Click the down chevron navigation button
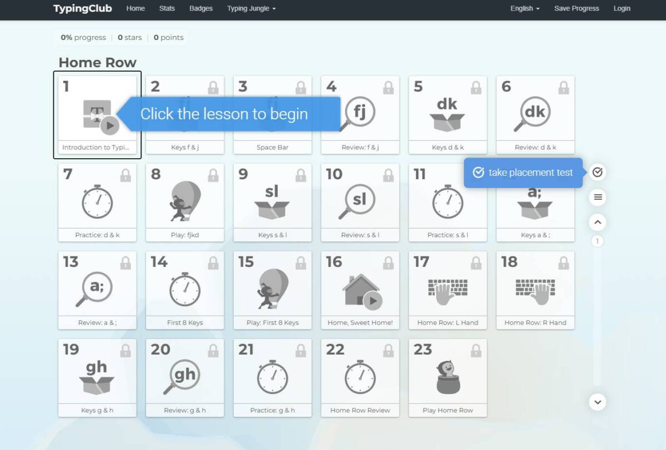The image size is (666, 450). coord(597,402)
